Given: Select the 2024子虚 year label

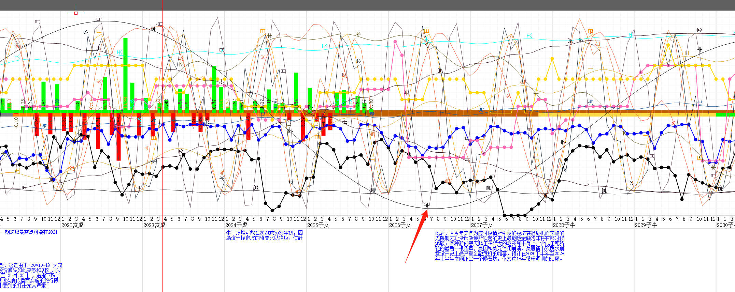Looking at the screenshot, I should point(236,225).
